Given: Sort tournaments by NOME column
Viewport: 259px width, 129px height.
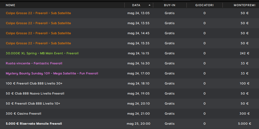Looking at the screenshot, I should (x=10, y=5).
